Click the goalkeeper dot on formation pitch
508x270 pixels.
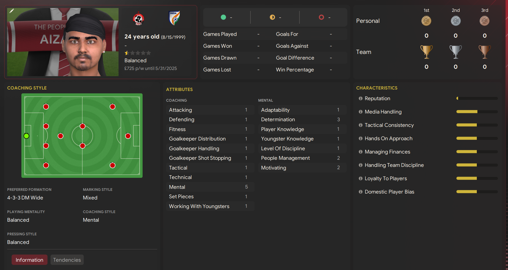click(26, 136)
